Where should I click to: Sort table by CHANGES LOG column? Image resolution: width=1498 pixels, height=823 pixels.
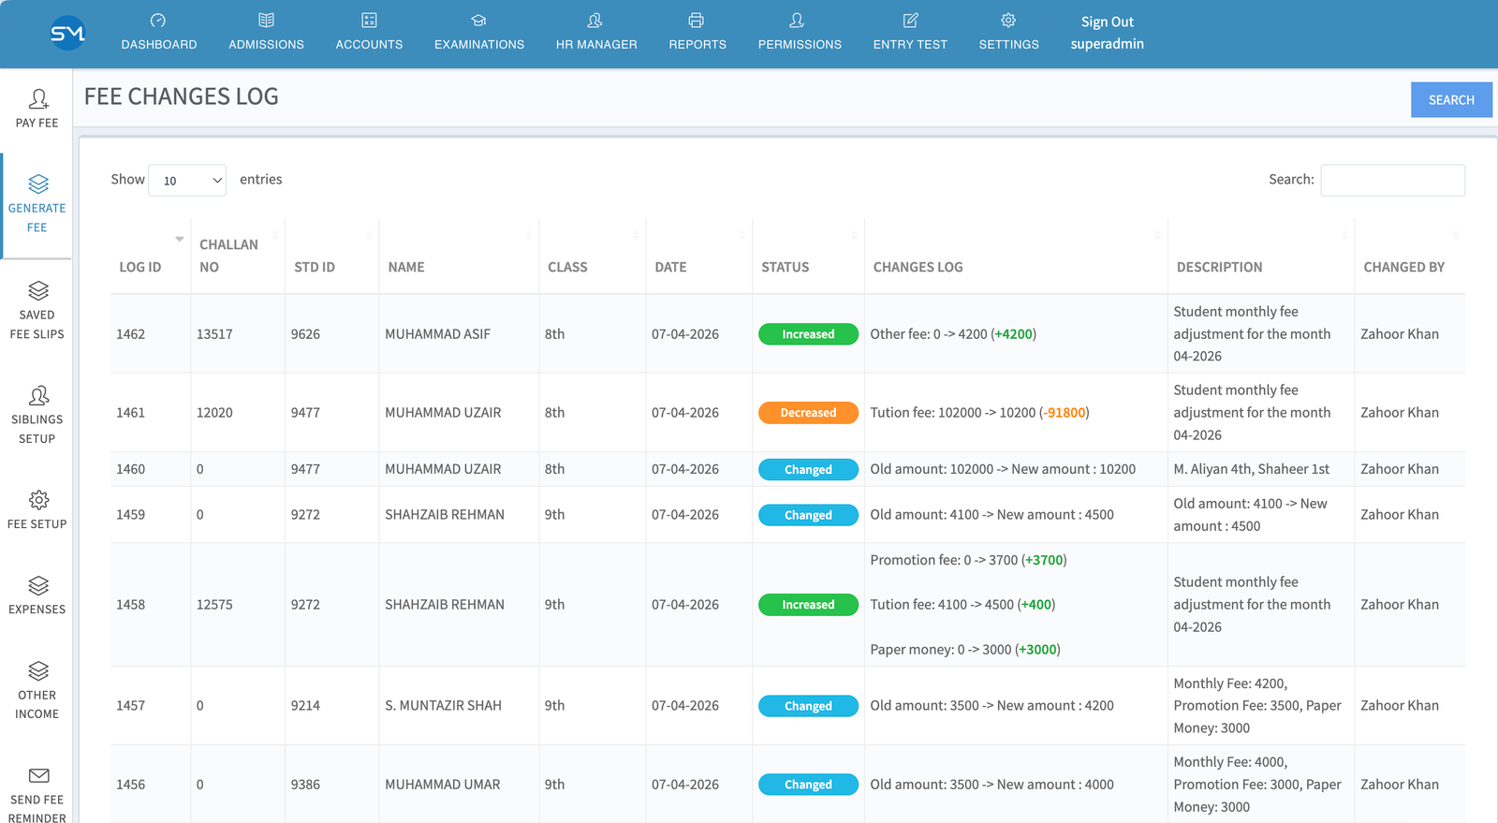point(1016,256)
